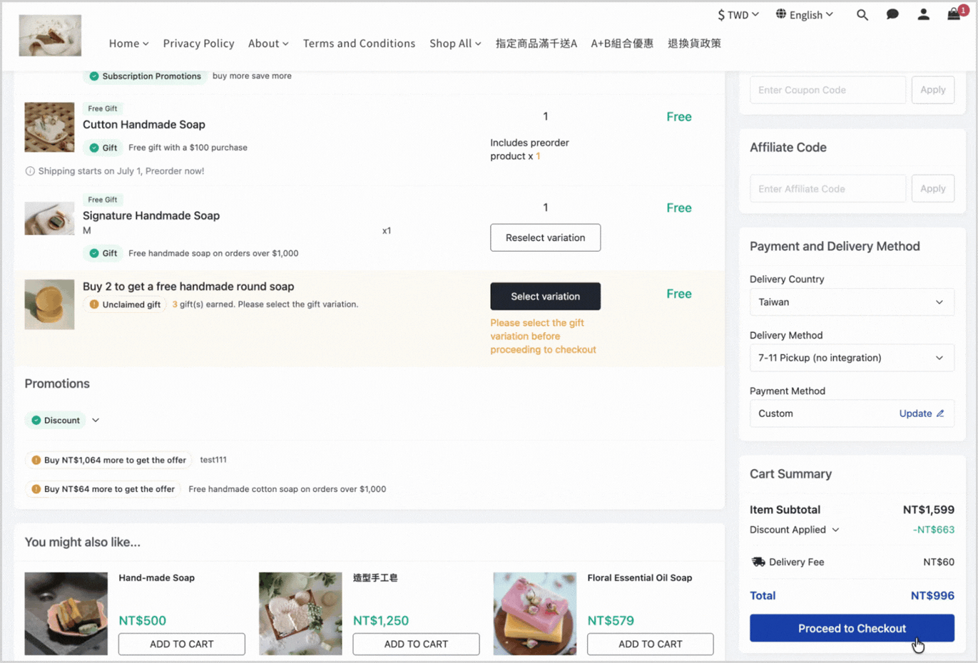Open the 退換貨政策 menu item
978x663 pixels.
click(x=694, y=43)
